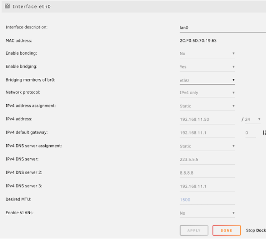Viewport: 266px width, 239px height.
Task: Click the DONE button
Action: click(227, 230)
